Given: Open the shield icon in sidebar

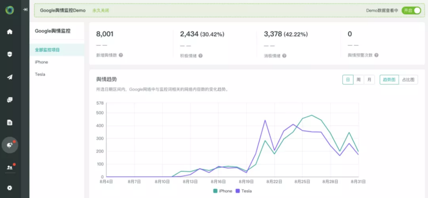Looking at the screenshot, I should (10, 54).
